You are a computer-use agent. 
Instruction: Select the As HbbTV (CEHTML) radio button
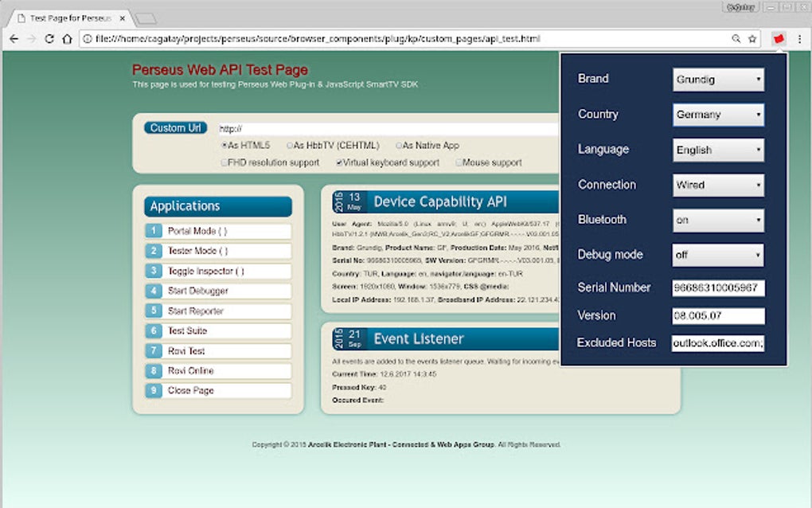click(x=288, y=146)
